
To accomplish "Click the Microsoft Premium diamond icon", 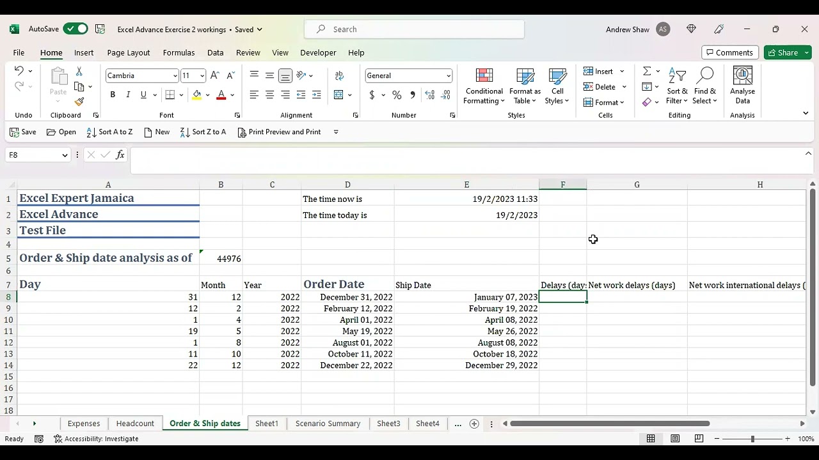I will (691, 29).
